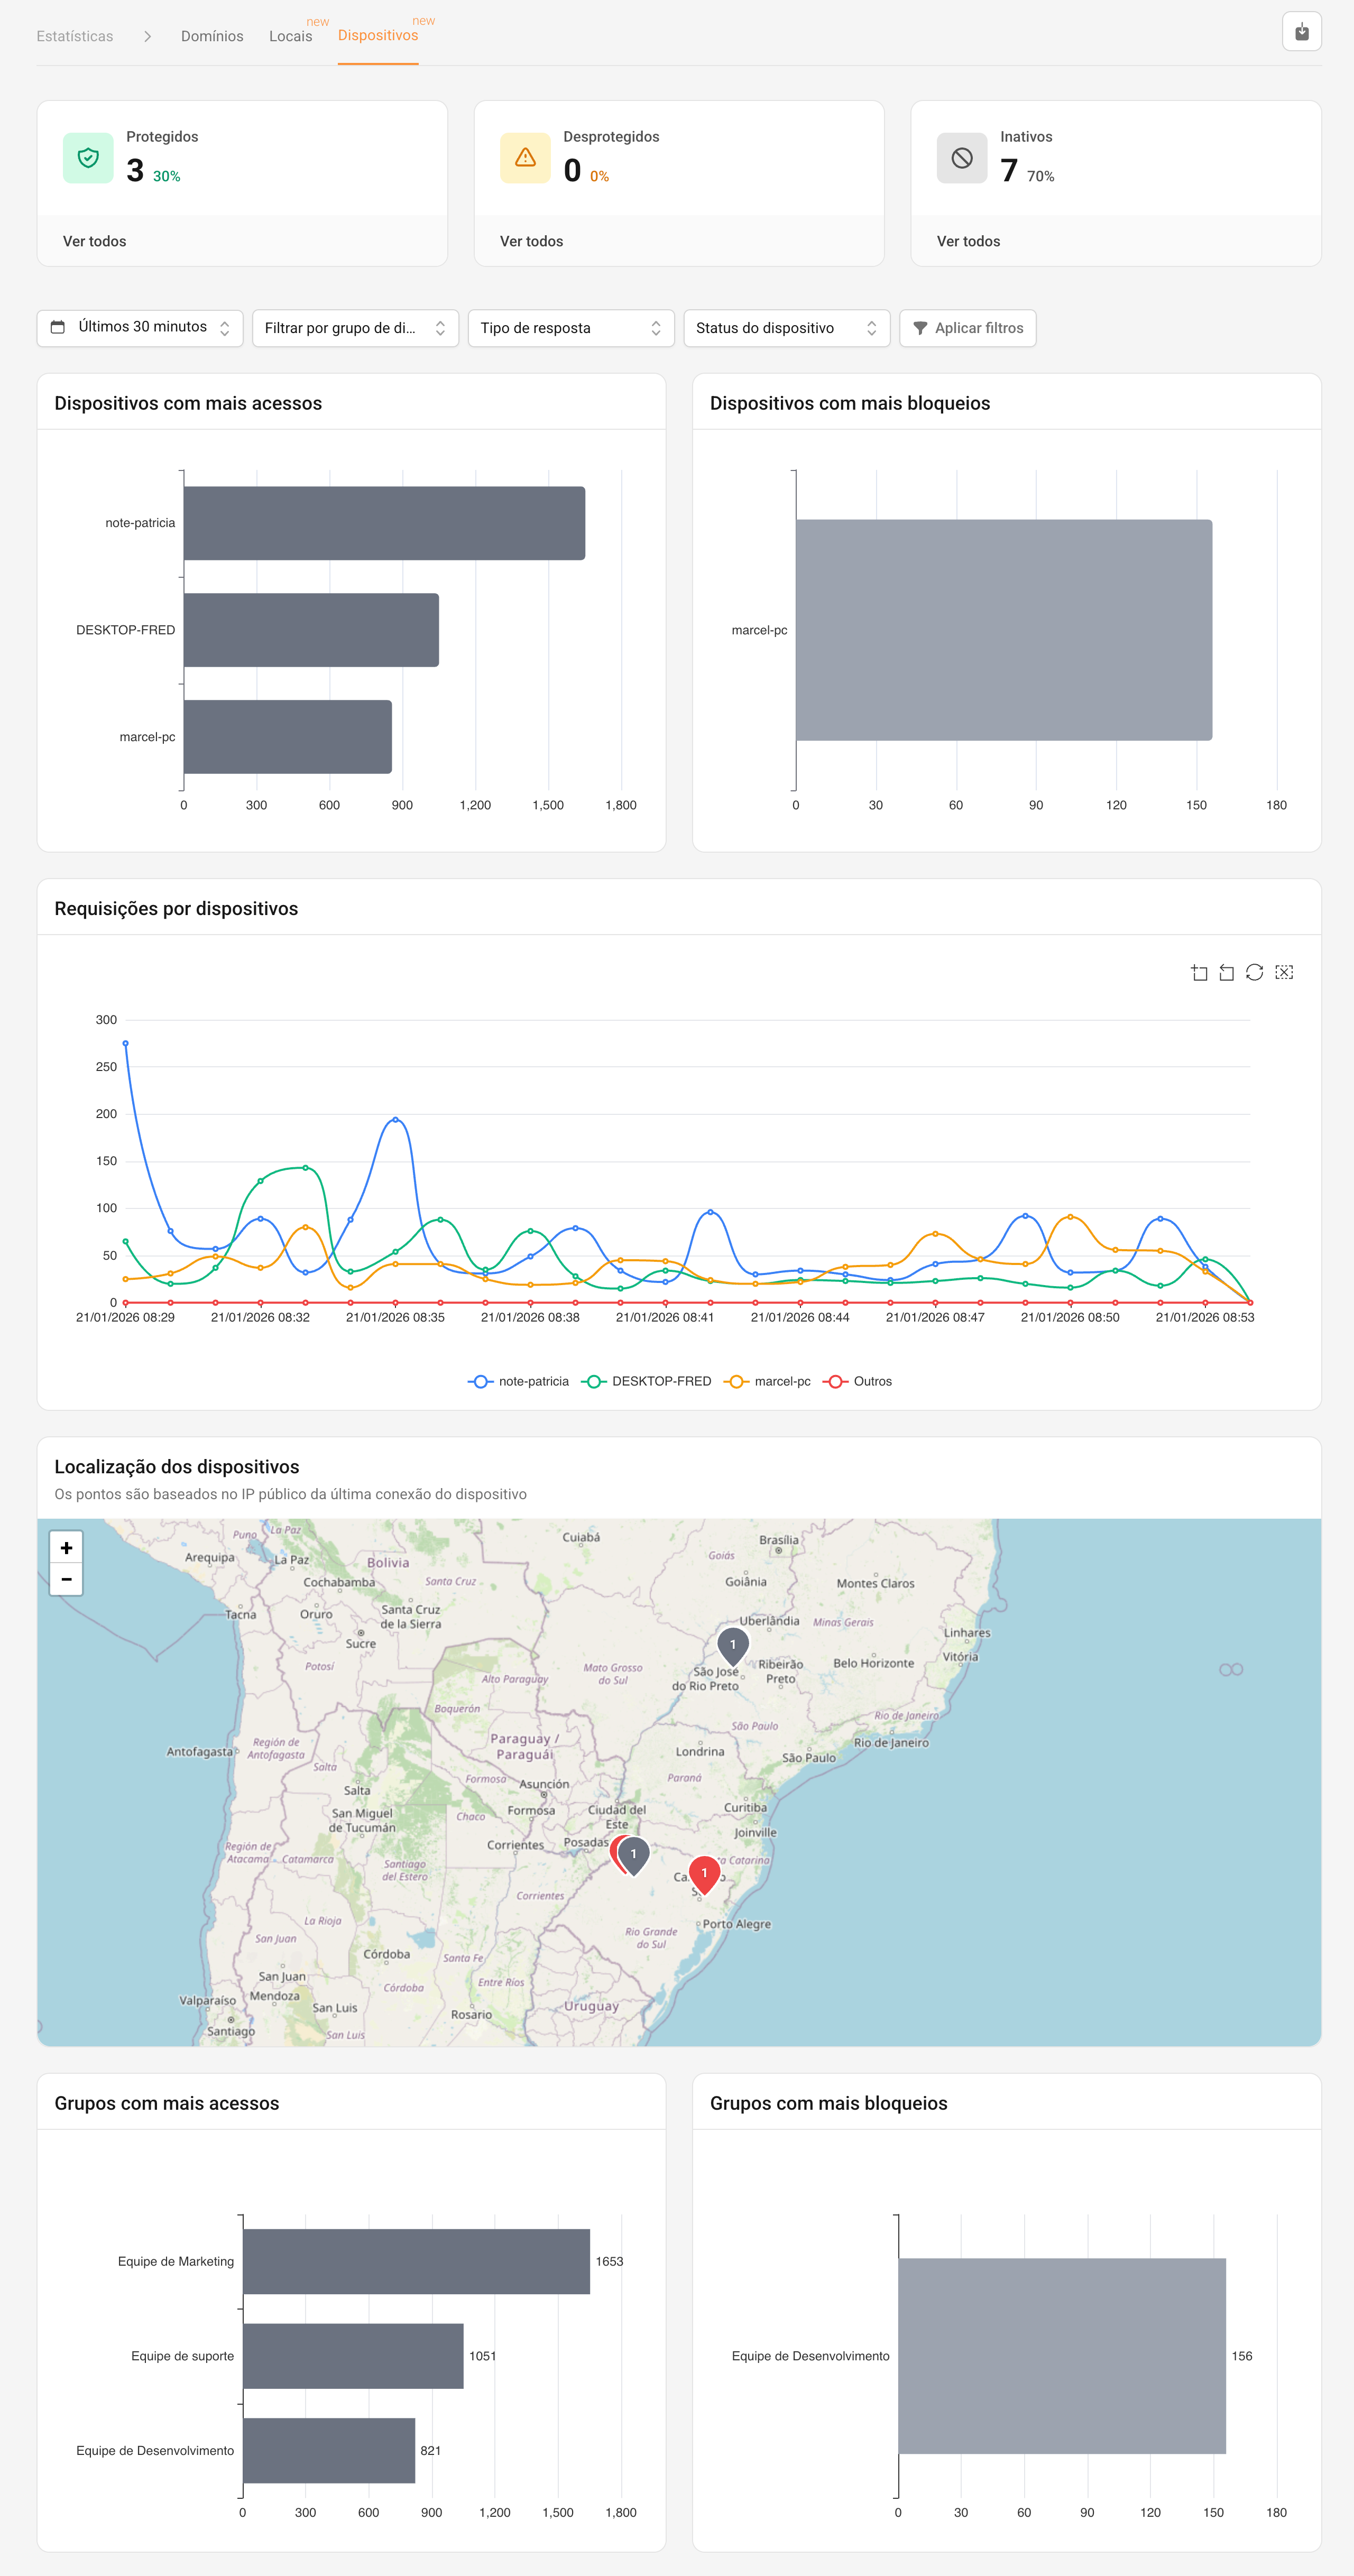Open the Tipo de resposta dropdown
Viewport: 1354px width, 2576px height.
(x=570, y=328)
